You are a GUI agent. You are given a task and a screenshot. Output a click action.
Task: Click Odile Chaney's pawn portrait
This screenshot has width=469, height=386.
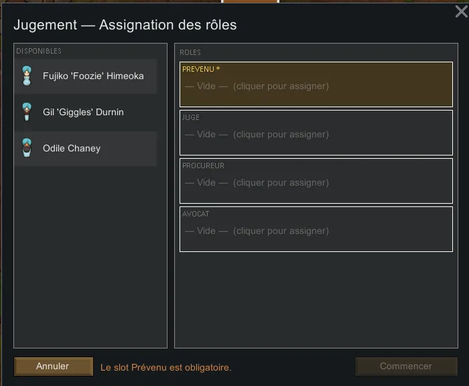27,148
